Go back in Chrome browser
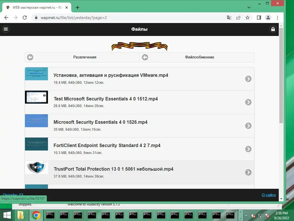 (x=6, y=18)
